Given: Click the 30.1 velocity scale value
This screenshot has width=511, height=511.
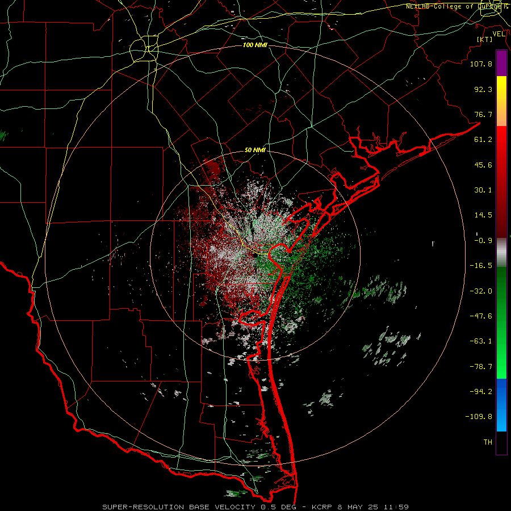Looking at the screenshot, I should [483, 190].
